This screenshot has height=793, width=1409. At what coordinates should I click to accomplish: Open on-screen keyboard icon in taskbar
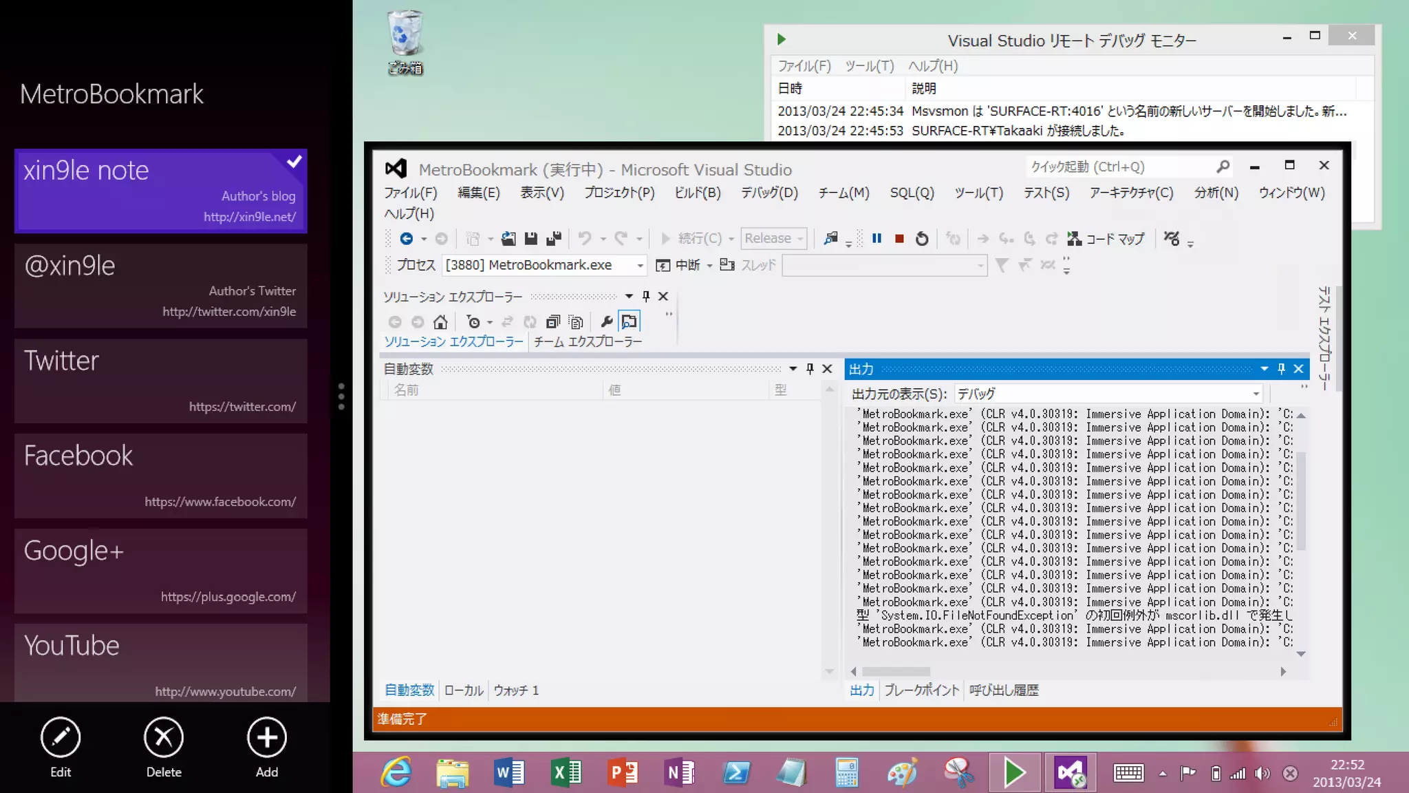click(x=1128, y=773)
